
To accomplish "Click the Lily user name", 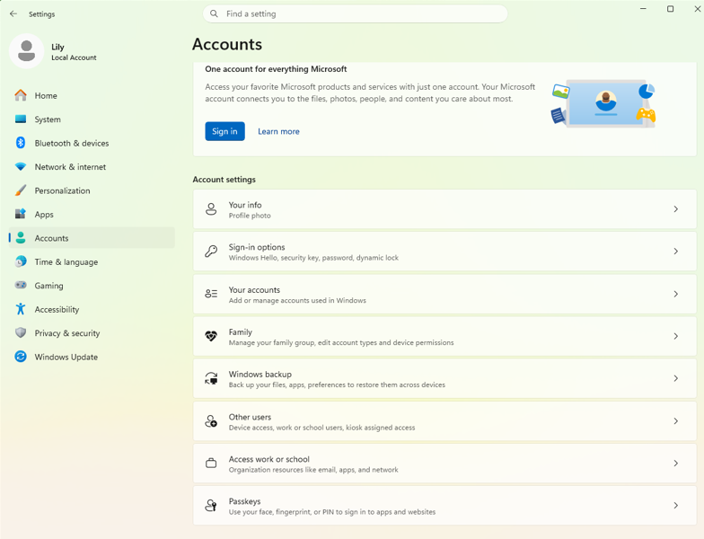I will tap(57, 47).
